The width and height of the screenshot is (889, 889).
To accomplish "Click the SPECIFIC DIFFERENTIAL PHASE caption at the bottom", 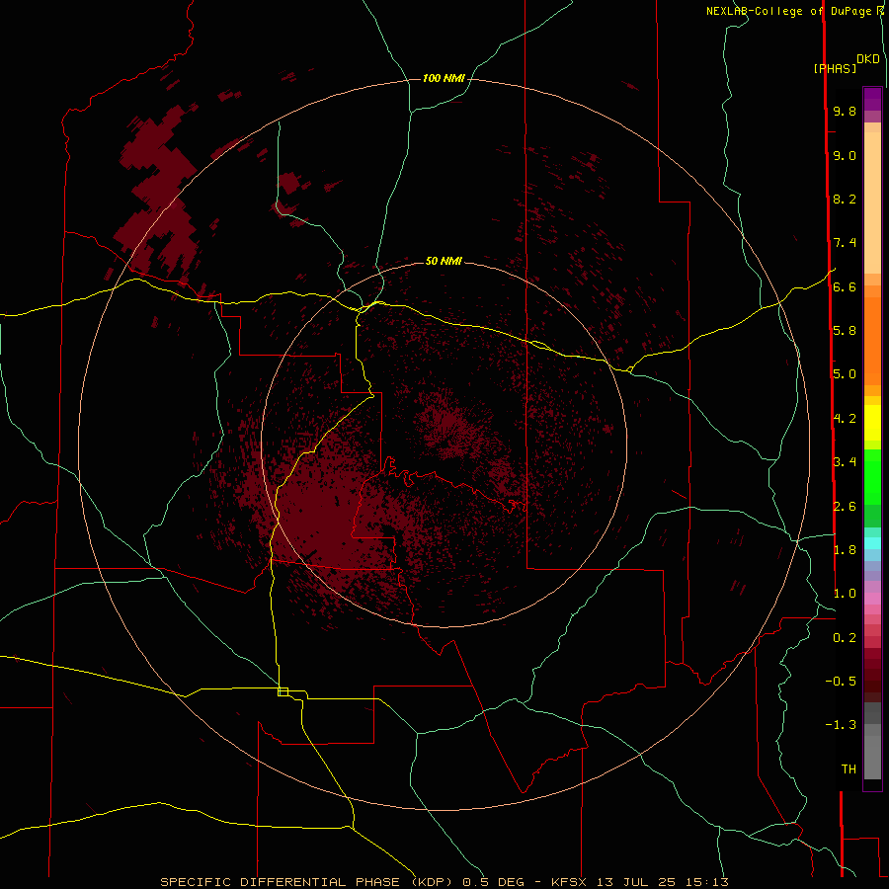I will click(x=444, y=882).
